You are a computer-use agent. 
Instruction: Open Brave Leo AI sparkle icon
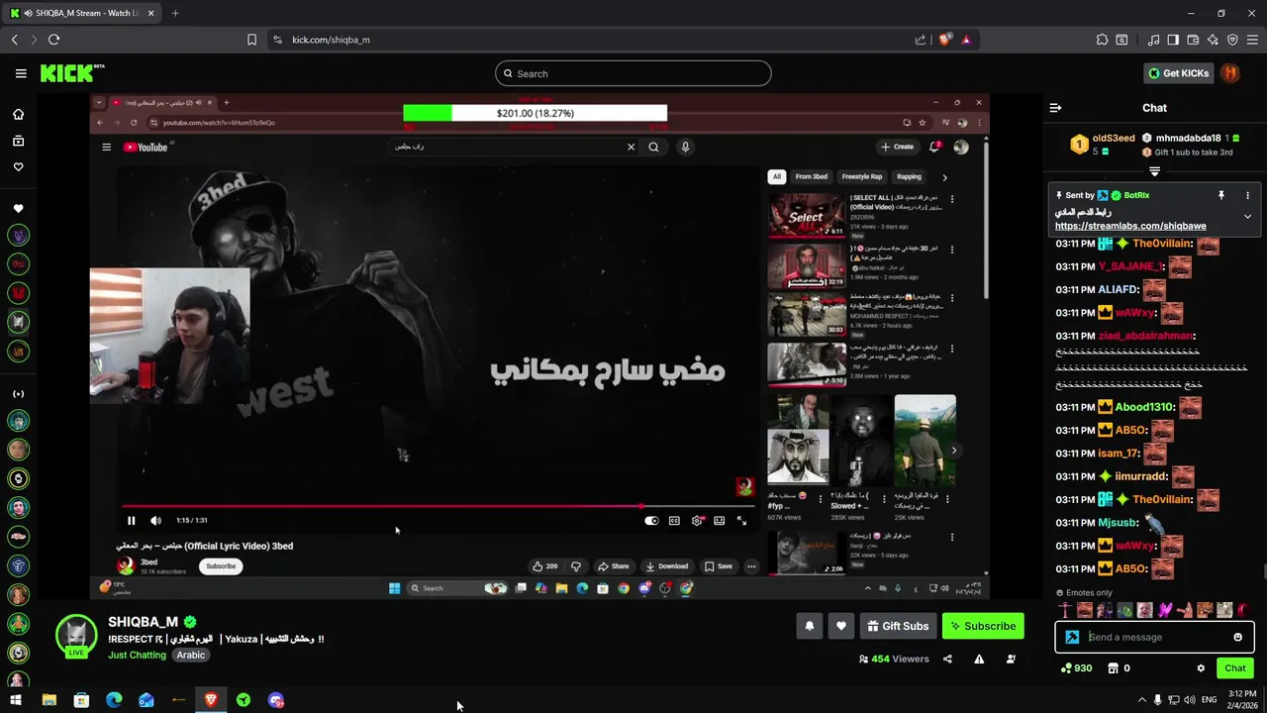pyautogui.click(x=1213, y=40)
